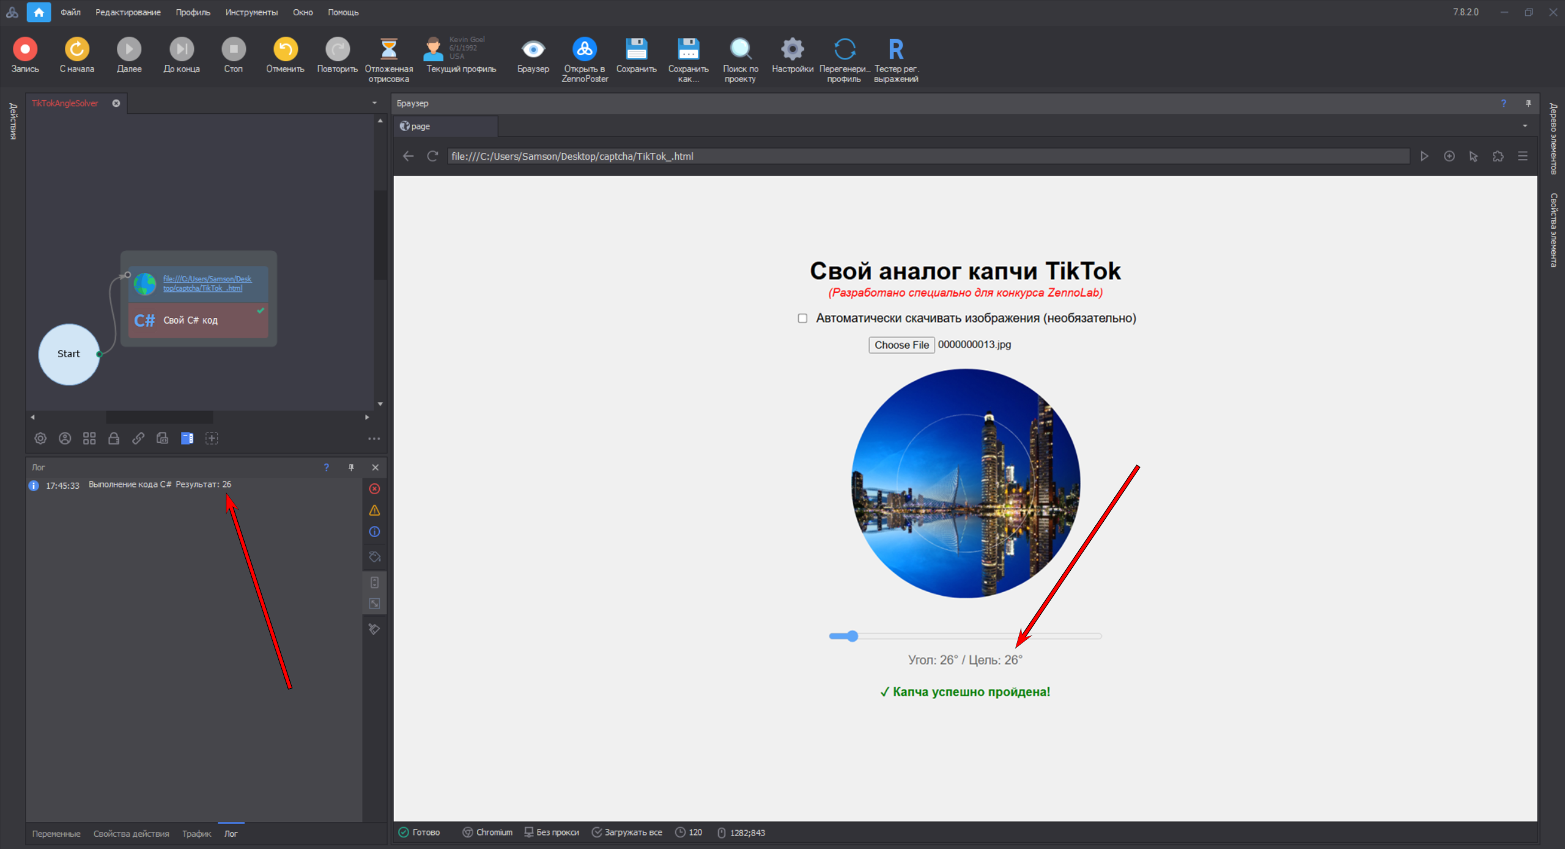Click the Choose File button
1565x849 pixels.
point(901,345)
